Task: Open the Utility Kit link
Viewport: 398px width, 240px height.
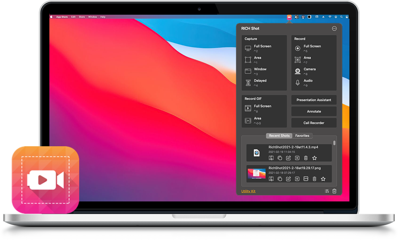Action: click(x=248, y=191)
